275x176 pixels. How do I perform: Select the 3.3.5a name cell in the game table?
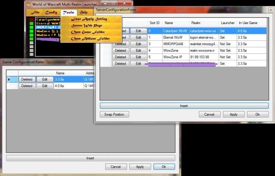pos(69,79)
